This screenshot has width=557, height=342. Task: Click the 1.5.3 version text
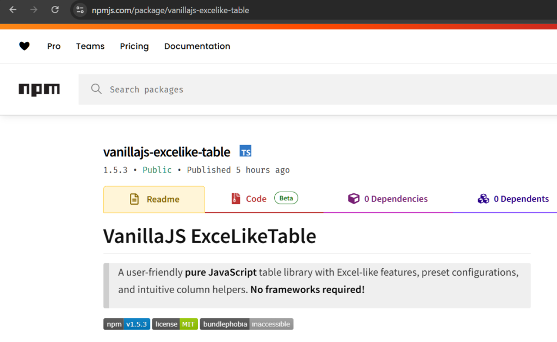click(x=115, y=170)
